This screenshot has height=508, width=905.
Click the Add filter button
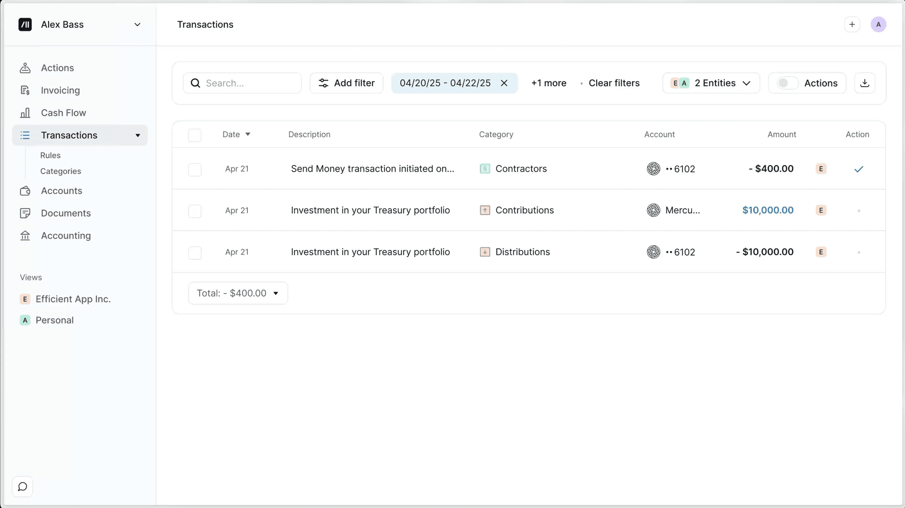pyautogui.click(x=346, y=83)
